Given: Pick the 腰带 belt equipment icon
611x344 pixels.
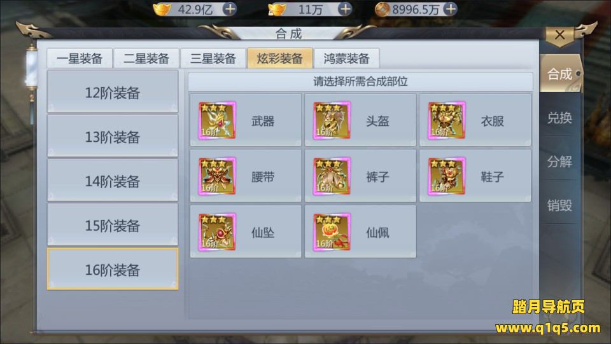Looking at the screenshot, I should 218,176.
